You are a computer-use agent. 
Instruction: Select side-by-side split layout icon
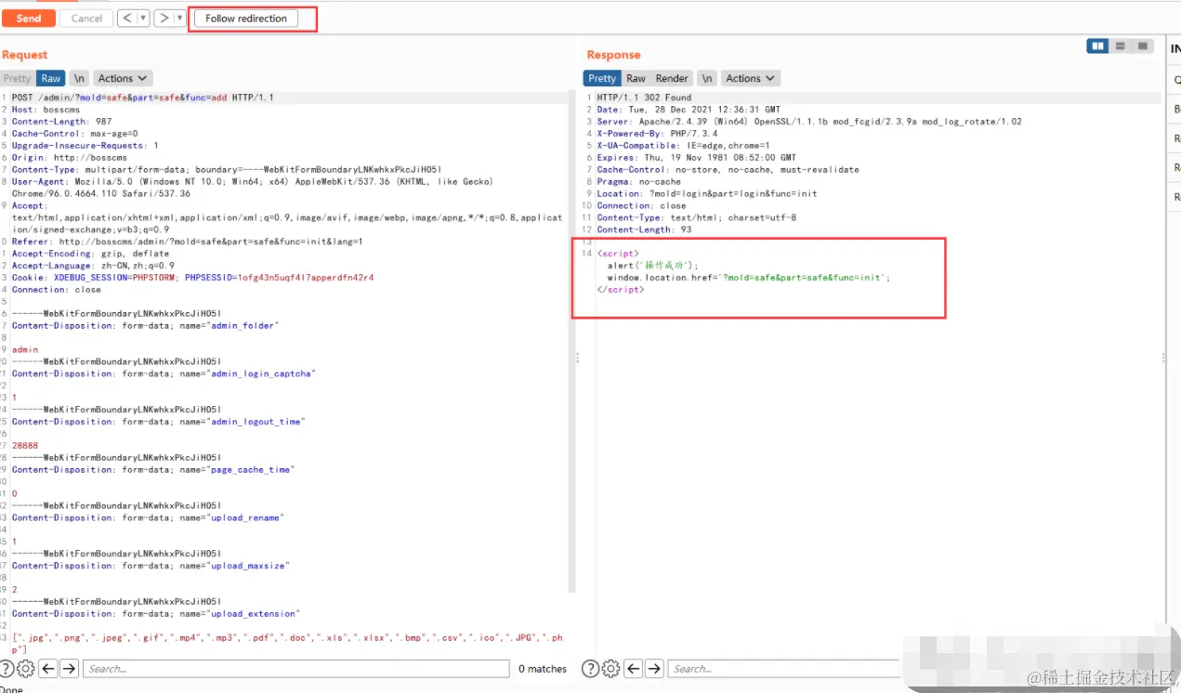pyautogui.click(x=1098, y=46)
